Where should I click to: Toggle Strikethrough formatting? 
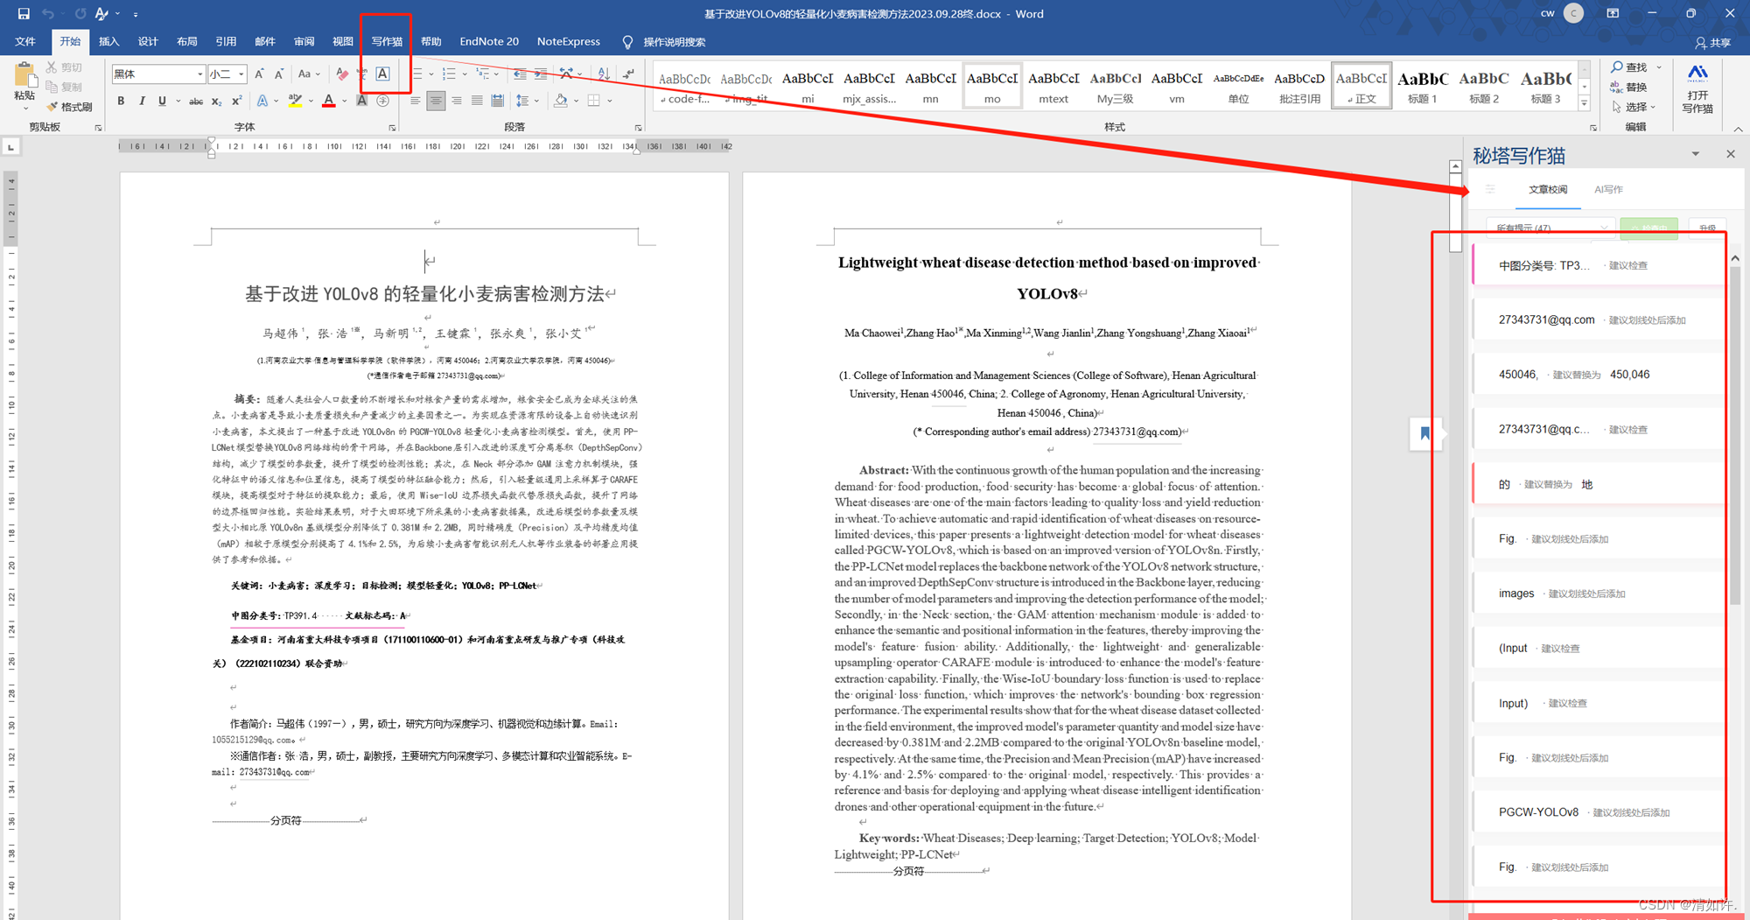tap(196, 101)
